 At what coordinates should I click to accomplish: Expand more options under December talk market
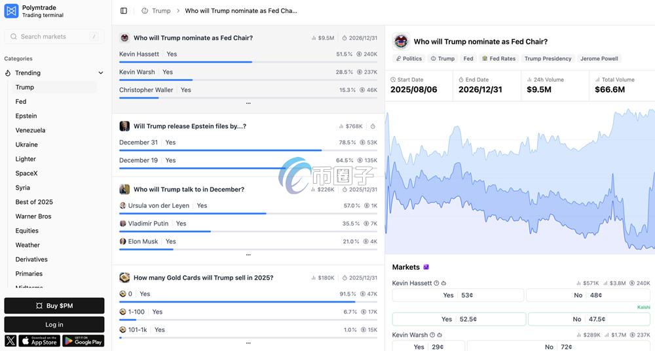pos(248,255)
